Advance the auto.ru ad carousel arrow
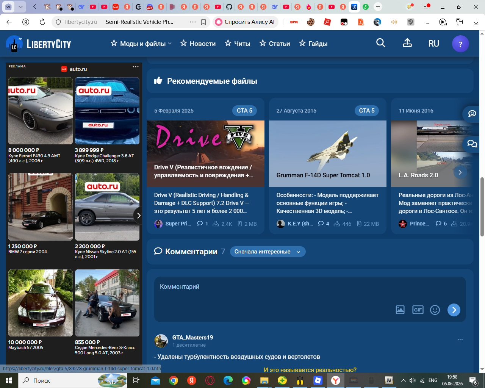 pyautogui.click(x=138, y=216)
